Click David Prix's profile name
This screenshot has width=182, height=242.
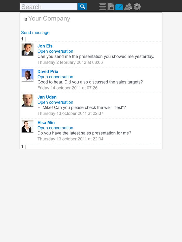[48, 72]
